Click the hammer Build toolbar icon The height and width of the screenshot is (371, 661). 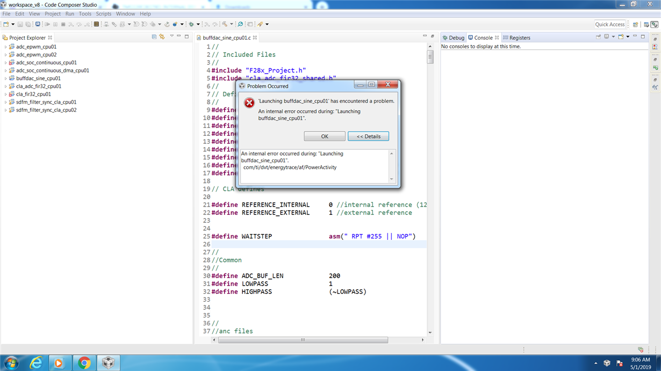(x=225, y=24)
